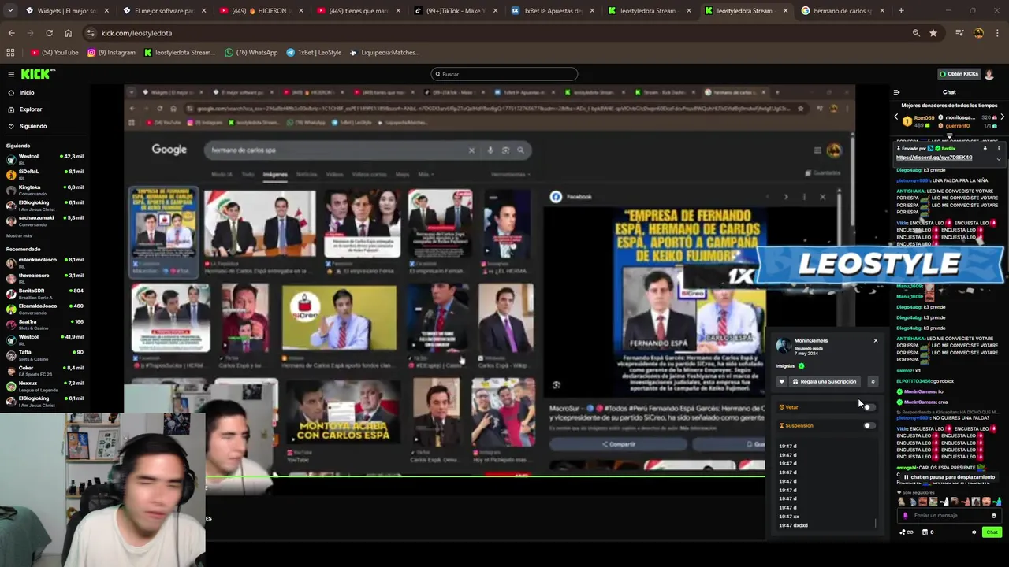Resume chat via chat en pausa banner
The image size is (1009, 567).
coord(949,477)
